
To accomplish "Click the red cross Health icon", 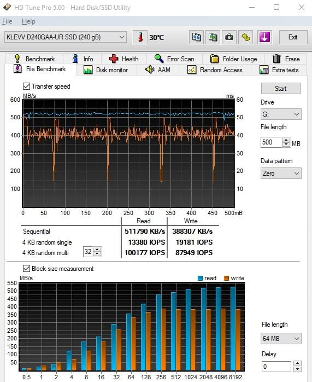I will [114, 59].
